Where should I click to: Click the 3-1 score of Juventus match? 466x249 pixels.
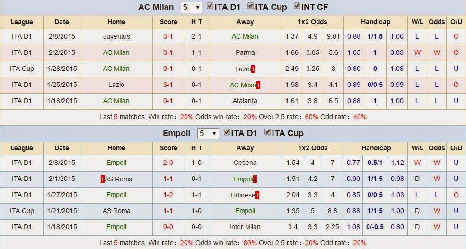tap(168, 36)
